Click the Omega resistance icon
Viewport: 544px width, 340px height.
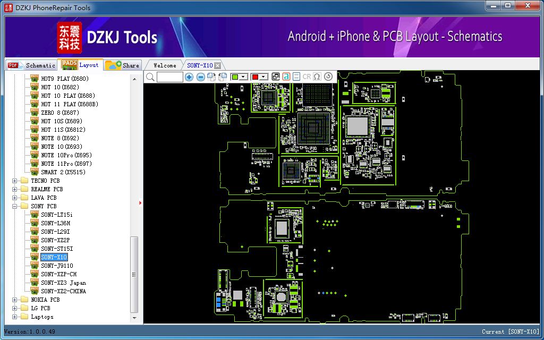(317, 76)
